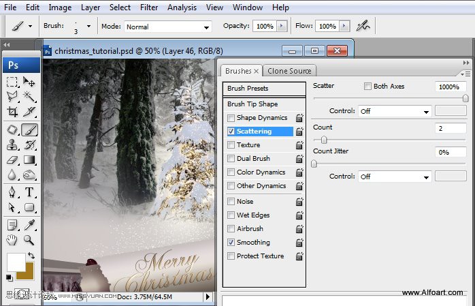Select the Rectangular Marquee tool

(x=12, y=82)
